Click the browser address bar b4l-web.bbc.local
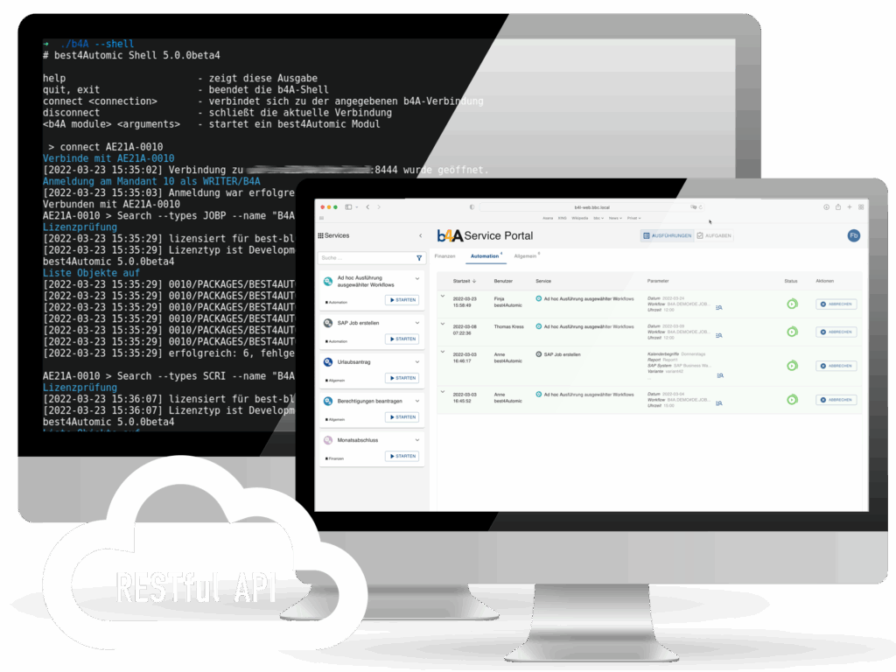Image resolution: width=896 pixels, height=672 pixels. click(591, 207)
